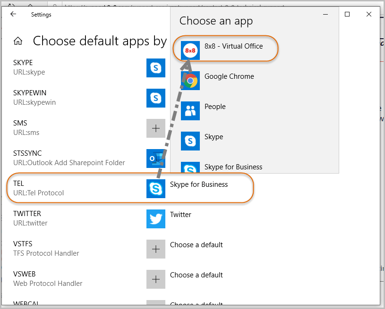385x309 pixels.
Task: Click the plus icon next to SMS
Action: [155, 128]
